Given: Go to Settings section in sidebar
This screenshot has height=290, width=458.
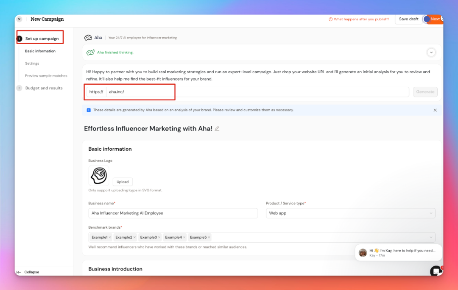Looking at the screenshot, I should [x=32, y=64].
